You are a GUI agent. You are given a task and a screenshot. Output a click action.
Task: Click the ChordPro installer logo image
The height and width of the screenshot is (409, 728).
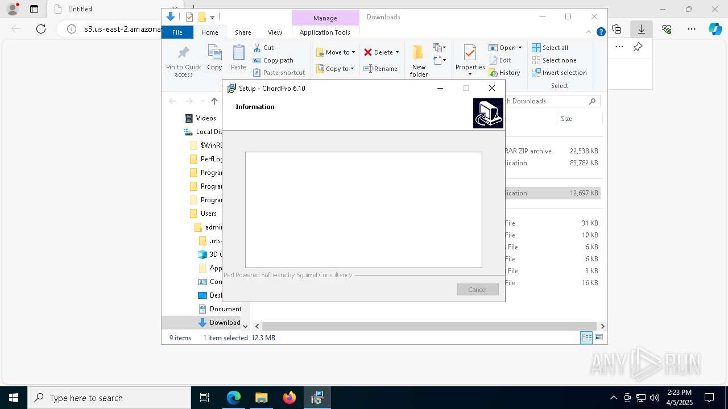pyautogui.click(x=488, y=113)
